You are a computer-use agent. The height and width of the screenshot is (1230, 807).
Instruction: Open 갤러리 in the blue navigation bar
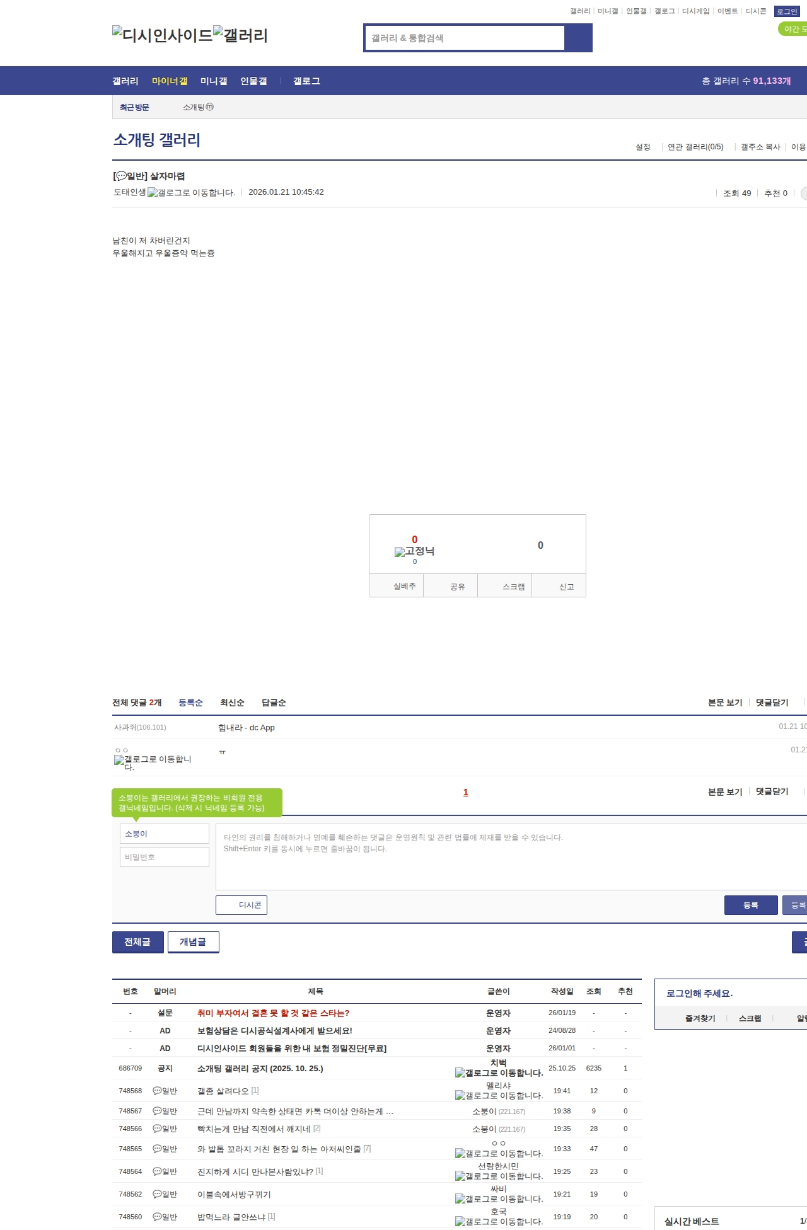click(x=125, y=81)
